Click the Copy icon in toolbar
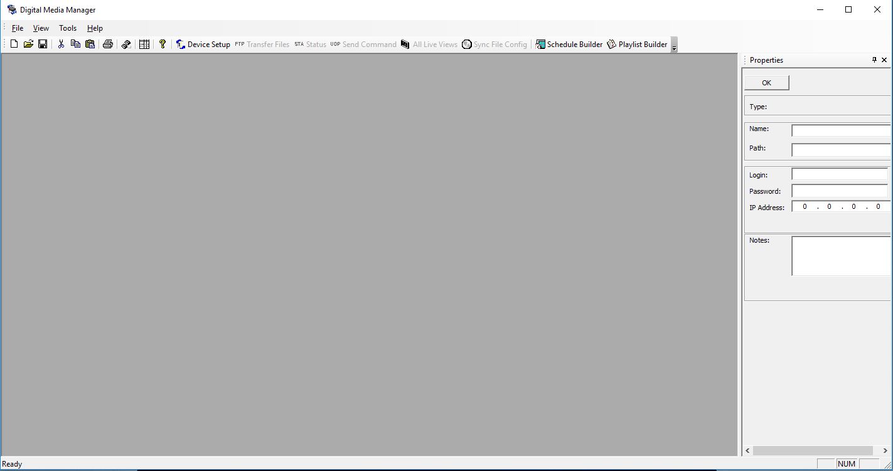The width and height of the screenshot is (893, 471). click(x=75, y=44)
